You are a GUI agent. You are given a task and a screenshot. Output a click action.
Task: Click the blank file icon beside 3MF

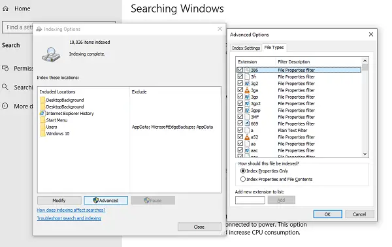[247, 117]
